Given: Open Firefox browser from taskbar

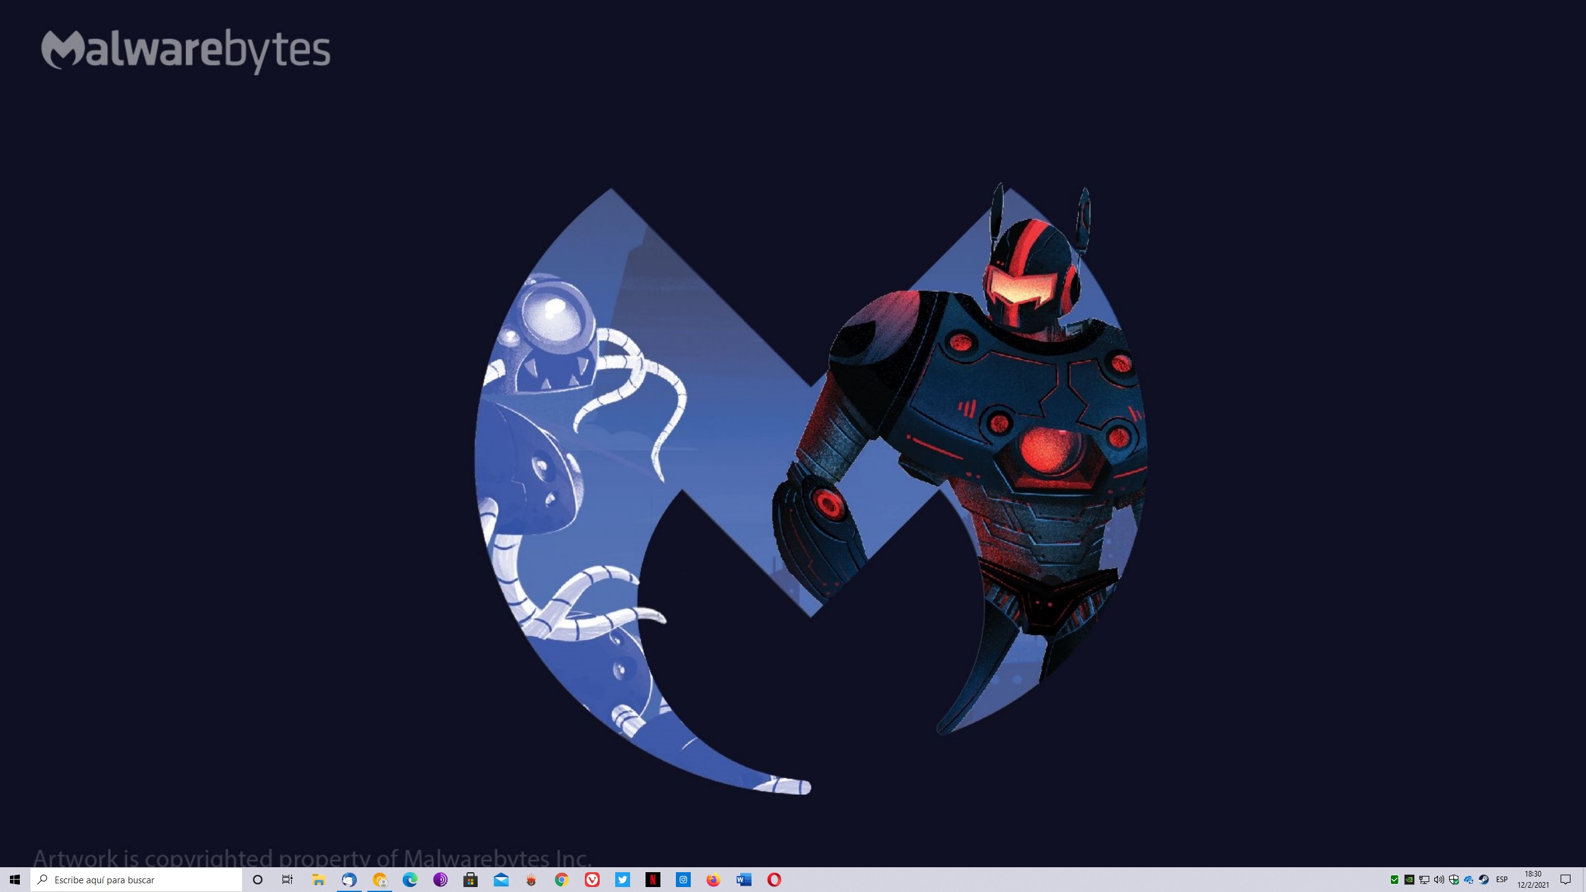Looking at the screenshot, I should pyautogui.click(x=713, y=880).
